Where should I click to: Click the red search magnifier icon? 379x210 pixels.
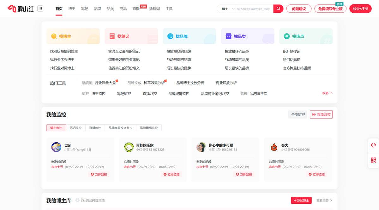[x=278, y=9]
